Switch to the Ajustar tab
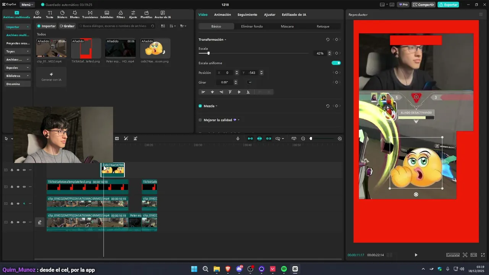The width and height of the screenshot is (489, 275). (x=270, y=15)
